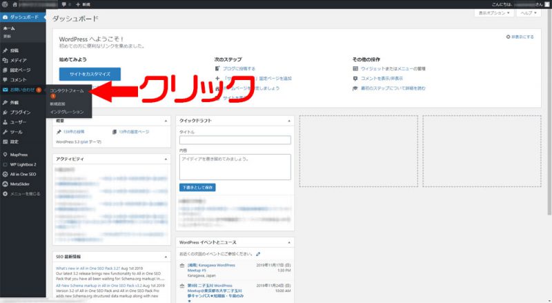Open 外観 appearance brush icon

coord(5,103)
